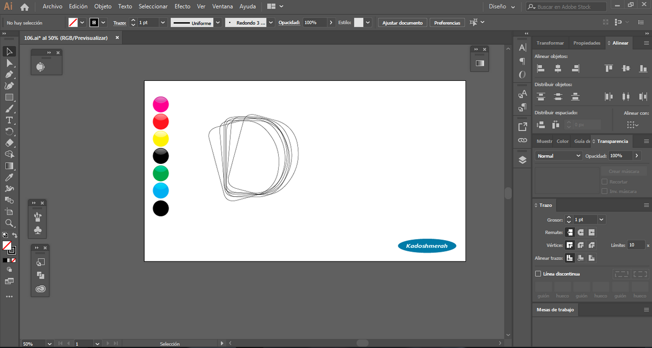Open the Ventana menu

click(223, 7)
